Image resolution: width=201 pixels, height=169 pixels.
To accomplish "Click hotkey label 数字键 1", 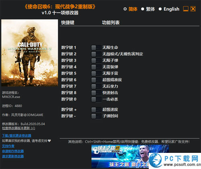I will click(69, 48).
